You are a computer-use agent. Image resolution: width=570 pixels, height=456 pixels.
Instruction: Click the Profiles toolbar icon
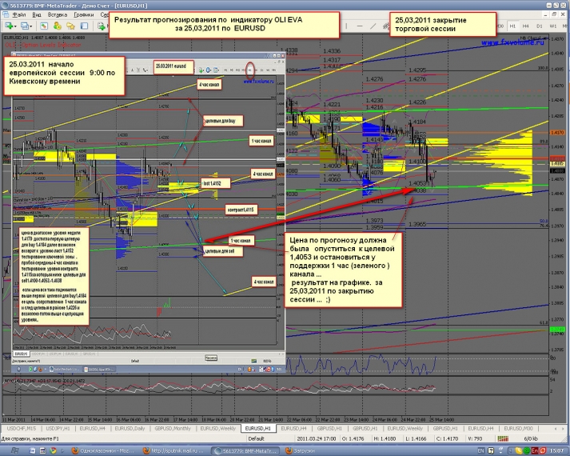point(24,26)
